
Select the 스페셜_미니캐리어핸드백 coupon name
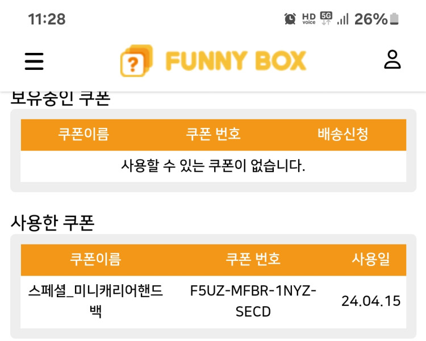point(95,301)
